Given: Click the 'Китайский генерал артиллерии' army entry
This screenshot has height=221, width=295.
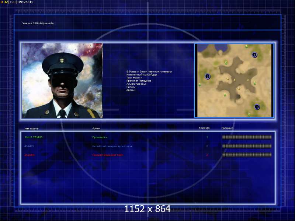Looking at the screenshot, I should [x=112, y=146].
